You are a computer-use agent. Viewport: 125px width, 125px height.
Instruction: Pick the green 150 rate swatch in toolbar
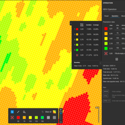(x=42, y=118)
